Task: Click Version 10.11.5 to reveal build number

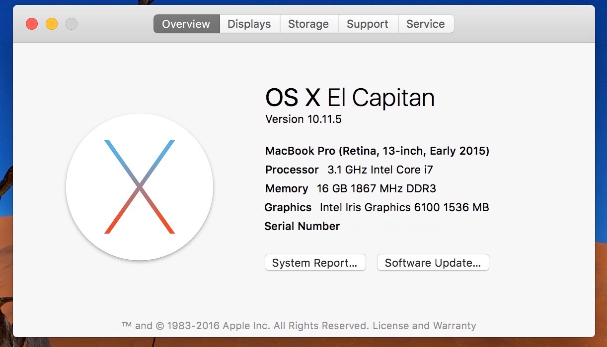Action: [303, 119]
